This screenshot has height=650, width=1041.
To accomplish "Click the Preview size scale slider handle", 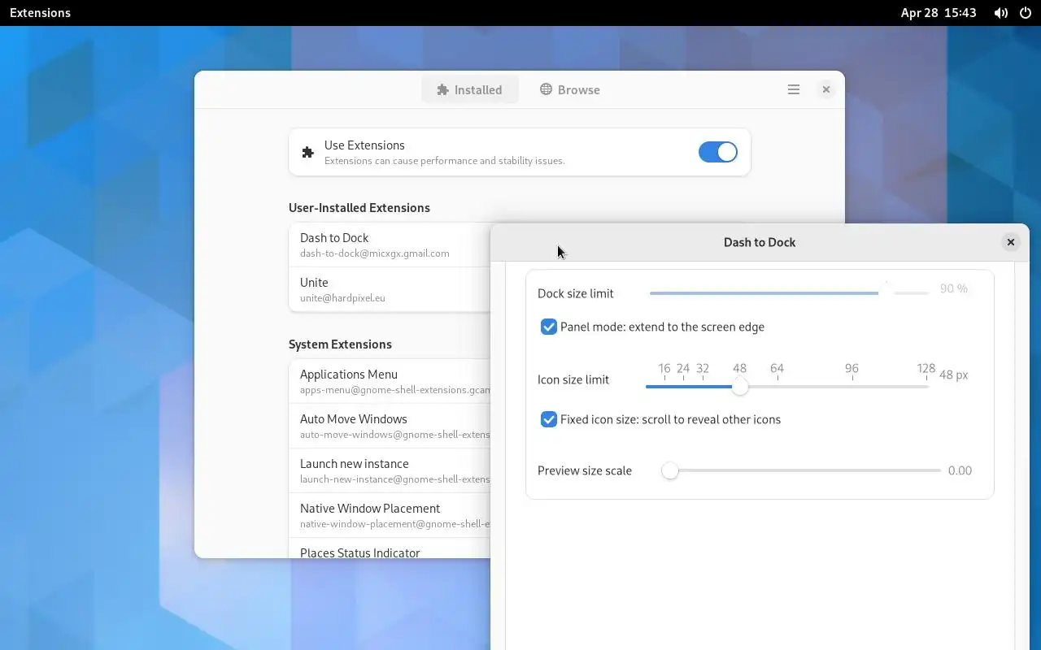I will [x=669, y=470].
